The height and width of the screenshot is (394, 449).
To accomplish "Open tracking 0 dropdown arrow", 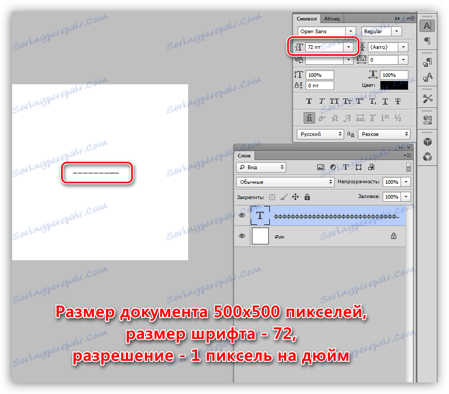I will [403, 60].
